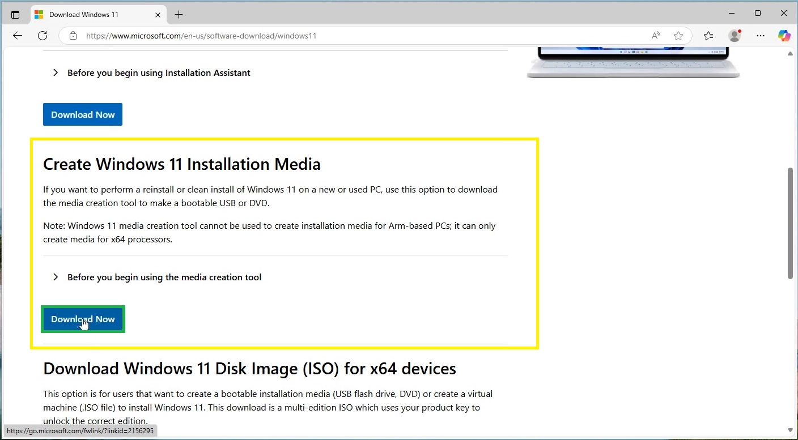Open a new tab with the plus button
The height and width of the screenshot is (440, 798).
[x=179, y=15]
